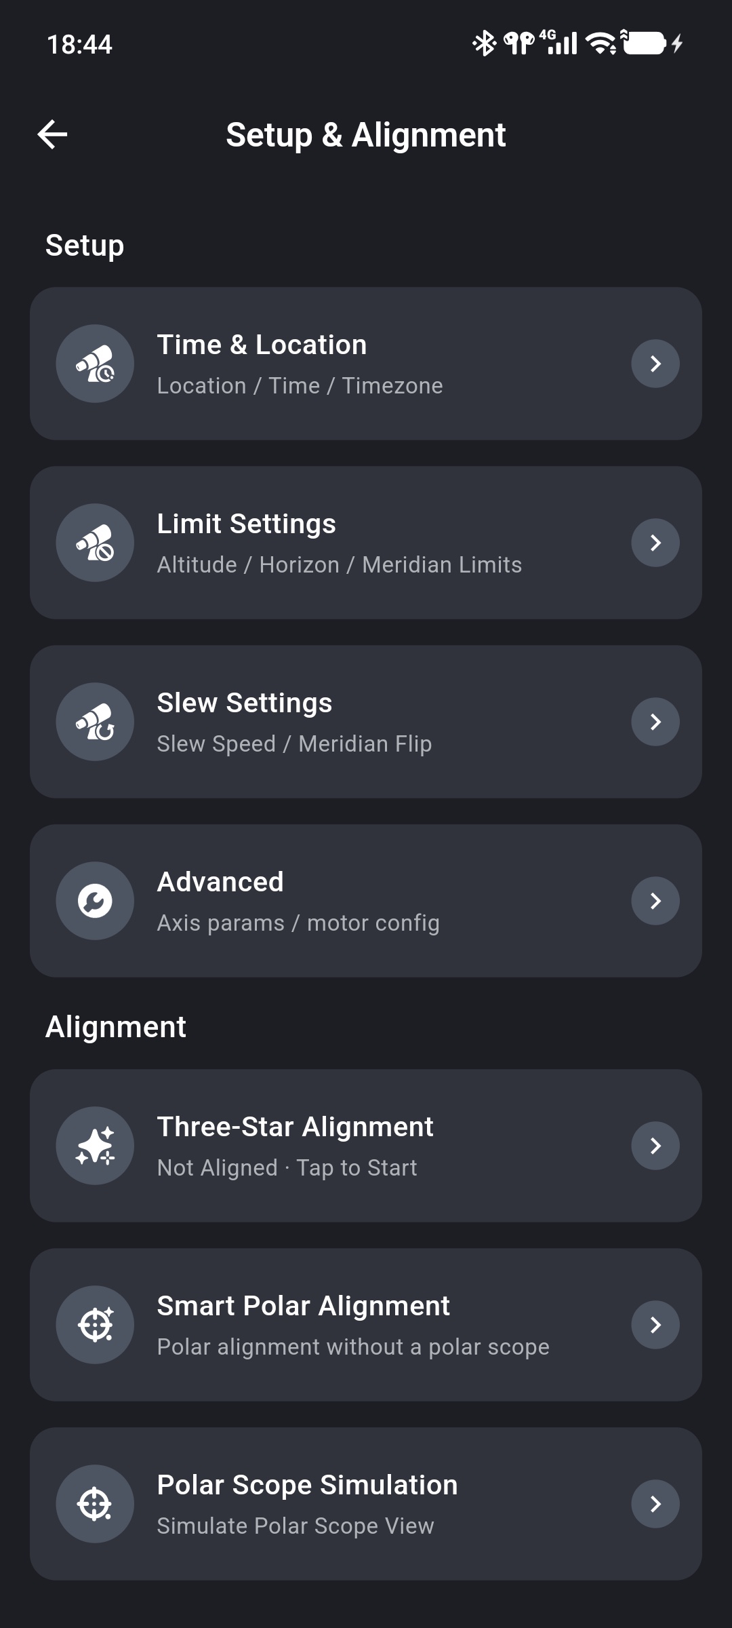Click the Advanced wrench icon
The width and height of the screenshot is (732, 1628).
(95, 901)
